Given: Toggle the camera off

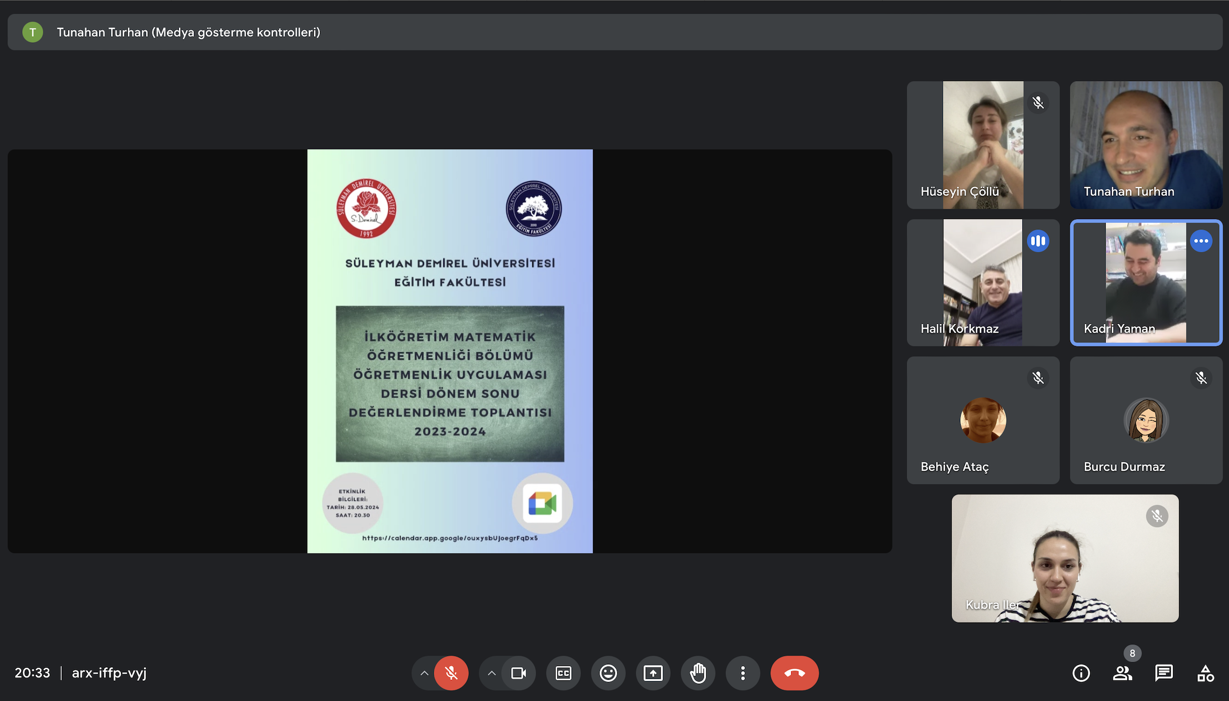Looking at the screenshot, I should tap(518, 673).
